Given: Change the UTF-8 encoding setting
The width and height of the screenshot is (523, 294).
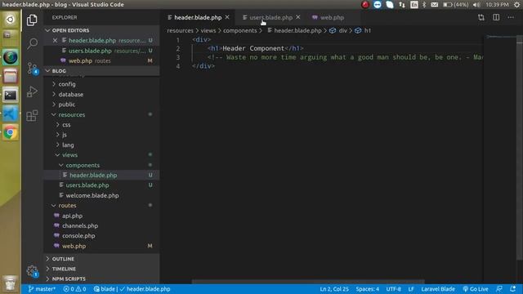Looking at the screenshot, I should (x=394, y=289).
